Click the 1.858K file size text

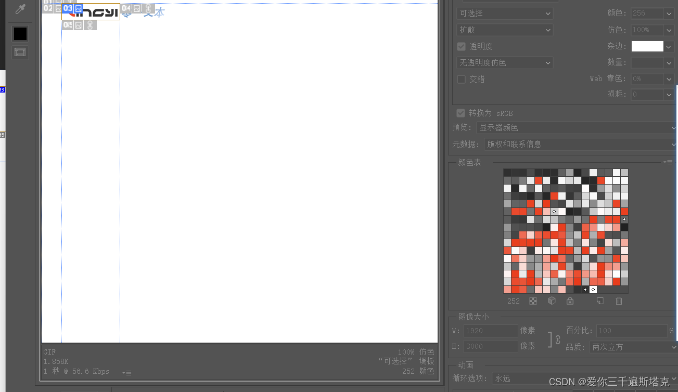point(56,361)
